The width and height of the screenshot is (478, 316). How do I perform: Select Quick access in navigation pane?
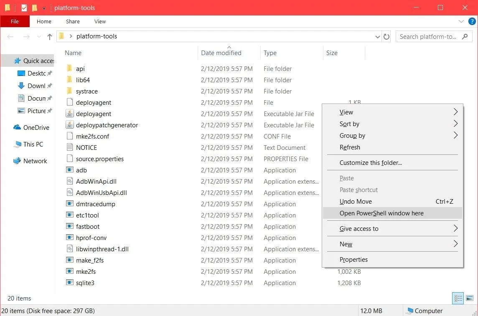pyautogui.click(x=33, y=61)
